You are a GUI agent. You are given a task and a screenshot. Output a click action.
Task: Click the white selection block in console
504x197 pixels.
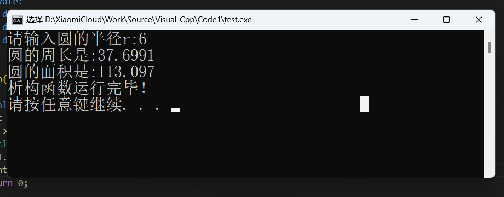(x=364, y=104)
